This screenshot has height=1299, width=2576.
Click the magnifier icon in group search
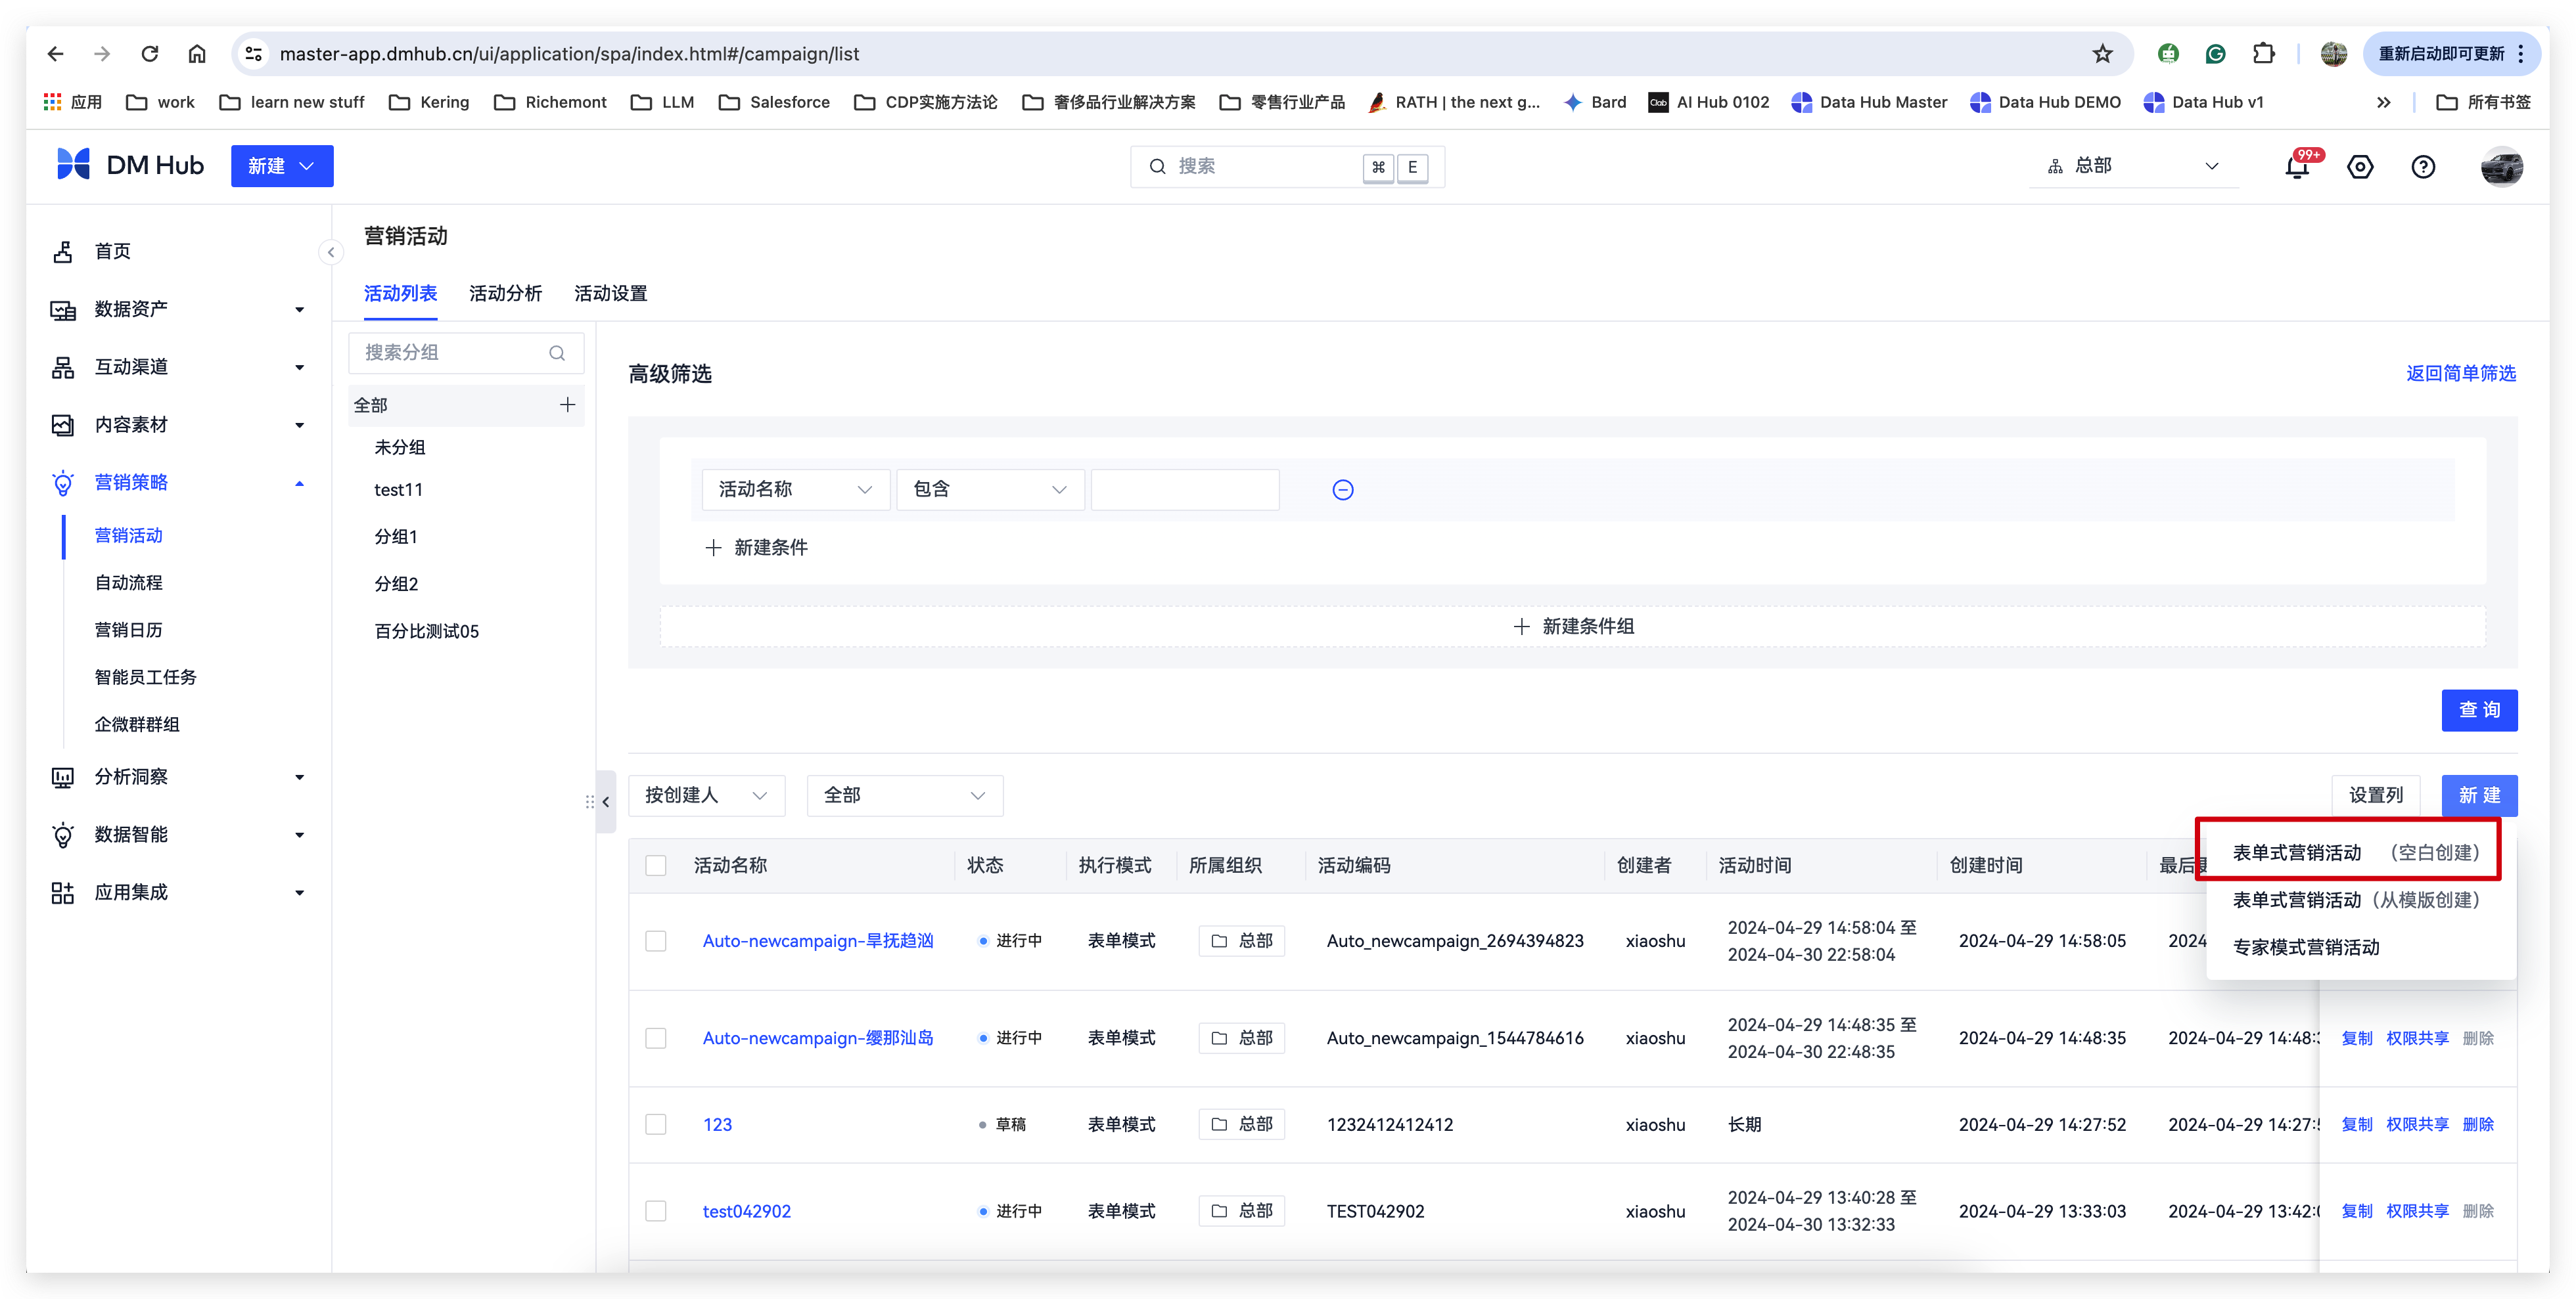coord(557,353)
